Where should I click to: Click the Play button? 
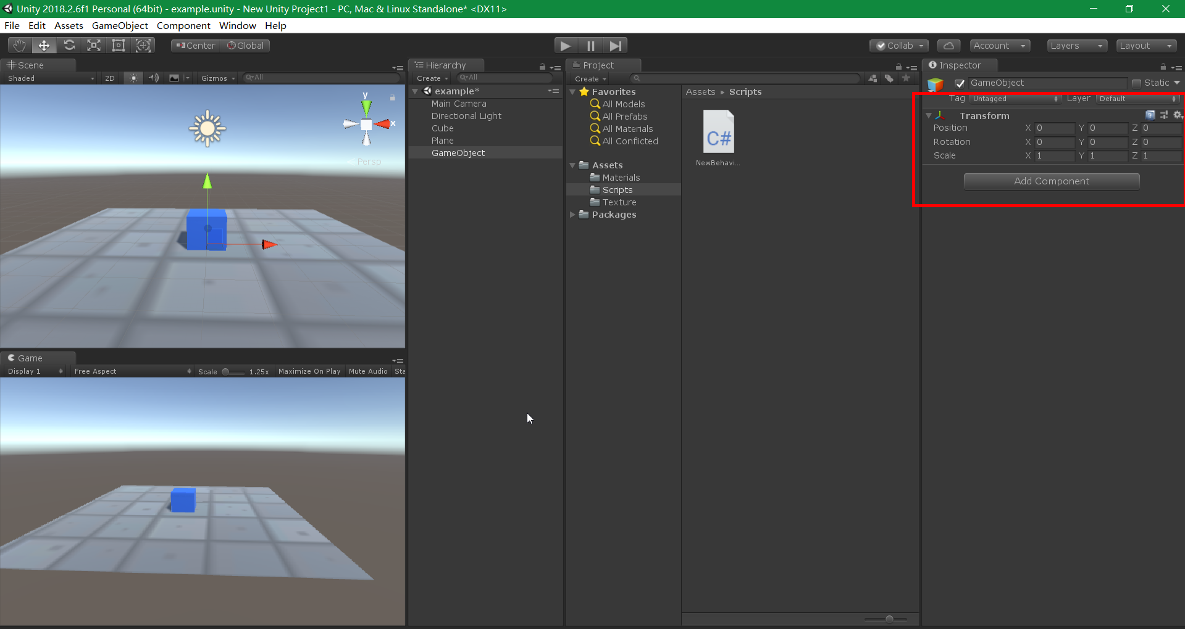[x=565, y=46]
